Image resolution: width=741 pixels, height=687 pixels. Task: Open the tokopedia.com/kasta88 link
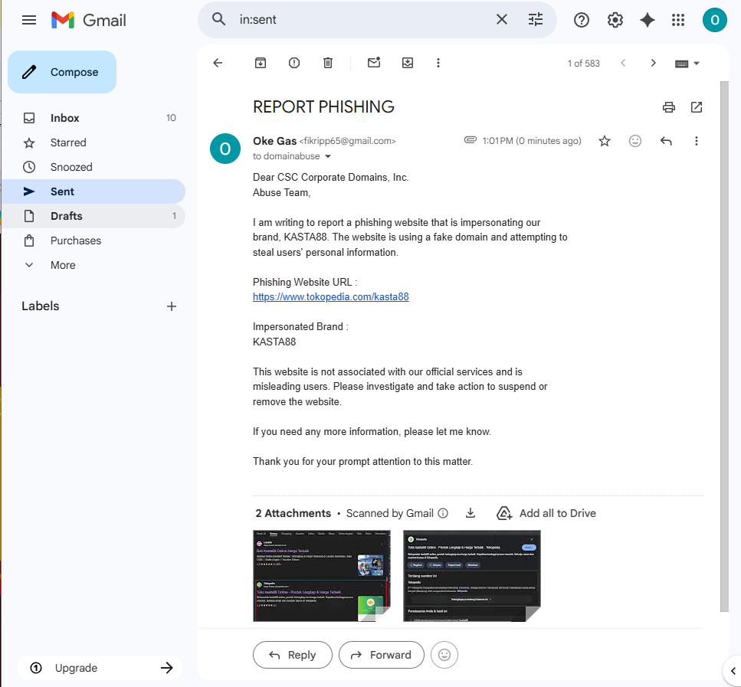pos(331,296)
